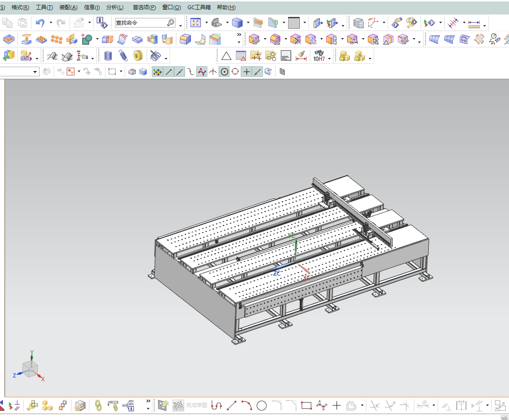509x420 pixels.
Task: Toggle the Midpoint snap option
Action: 179,72
